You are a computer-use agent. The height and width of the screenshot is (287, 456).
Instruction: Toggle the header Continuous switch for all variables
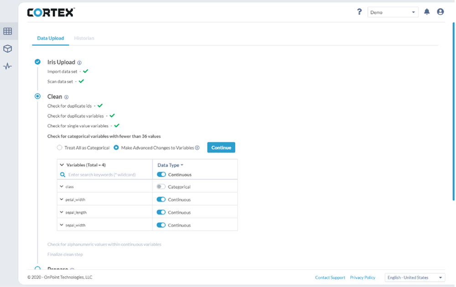161,174
